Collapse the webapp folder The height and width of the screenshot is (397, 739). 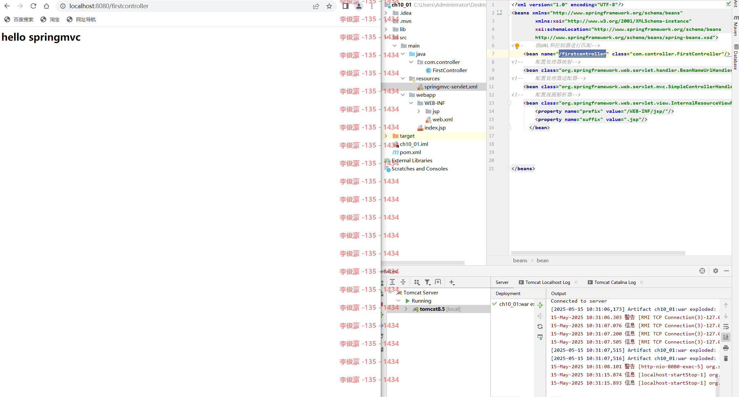(x=403, y=95)
